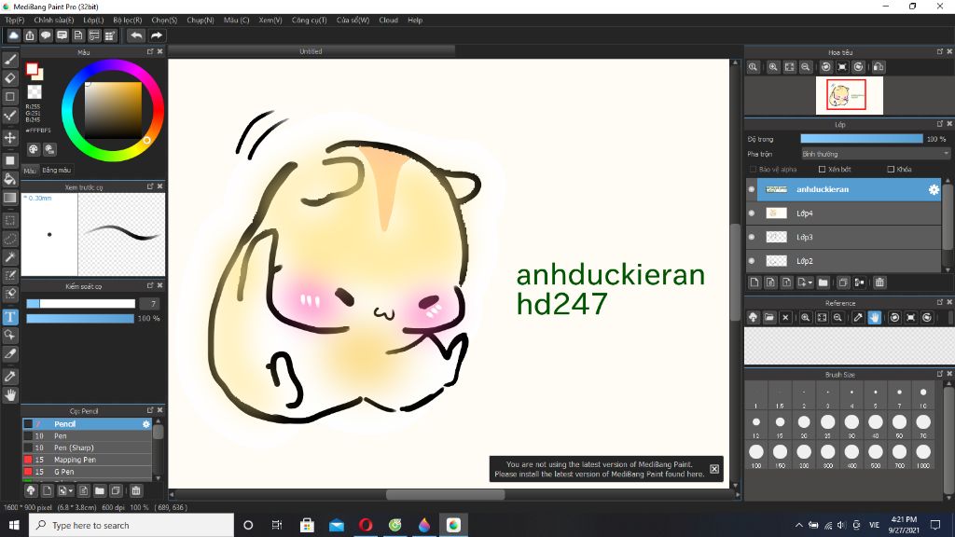Add a new layer in Layers panel
This screenshot has width=955, height=537.
[754, 282]
